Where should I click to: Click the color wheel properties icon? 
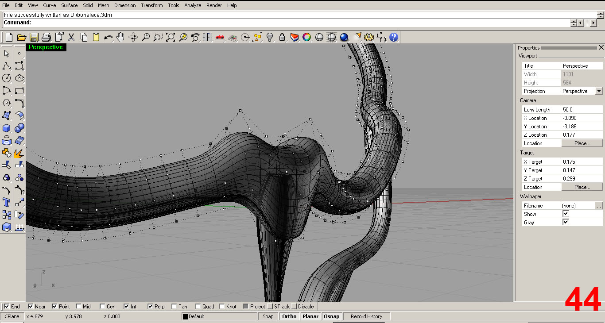click(x=306, y=37)
